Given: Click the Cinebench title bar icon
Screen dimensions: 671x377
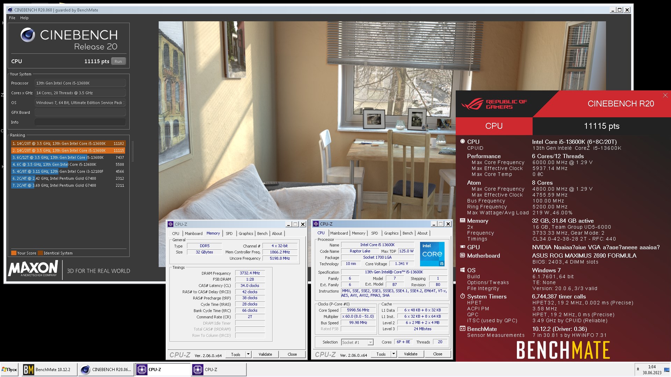Looking at the screenshot, I should [x=10, y=10].
